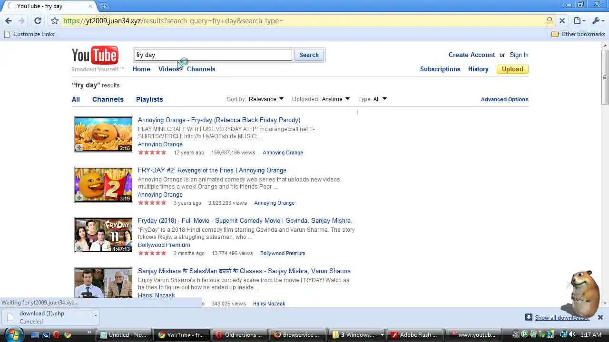Click Create Account link
This screenshot has width=609, height=342.
pos(471,55)
